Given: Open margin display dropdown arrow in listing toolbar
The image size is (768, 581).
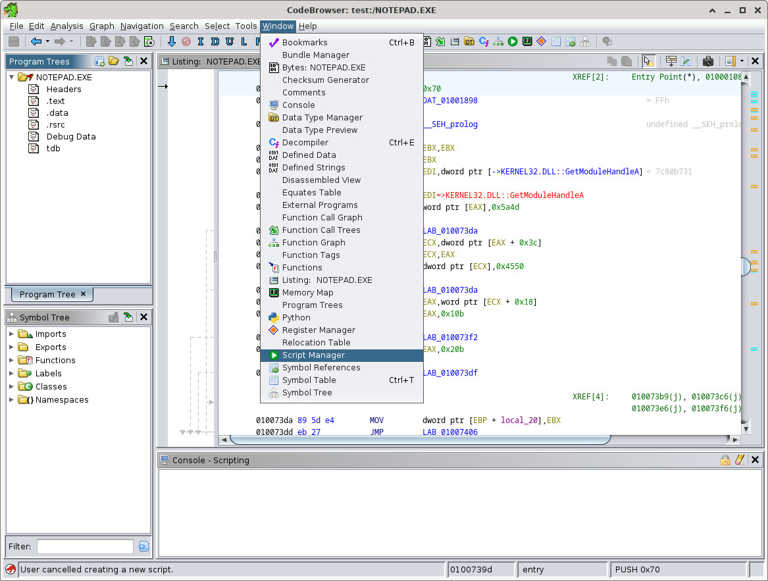Looking at the screenshot, I should pyautogui.click(x=742, y=61).
